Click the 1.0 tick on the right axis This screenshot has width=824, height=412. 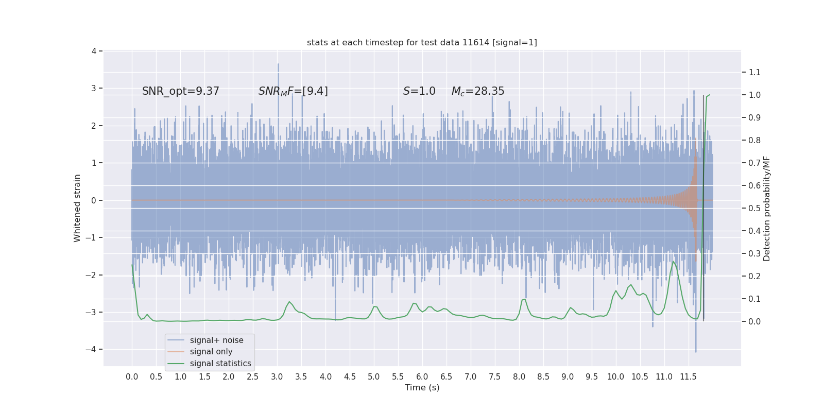(x=754, y=95)
